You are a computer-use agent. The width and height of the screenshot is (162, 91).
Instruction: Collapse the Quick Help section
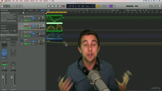coord(1,10)
